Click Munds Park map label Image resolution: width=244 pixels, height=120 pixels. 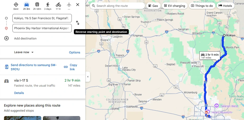(x=233, y=47)
